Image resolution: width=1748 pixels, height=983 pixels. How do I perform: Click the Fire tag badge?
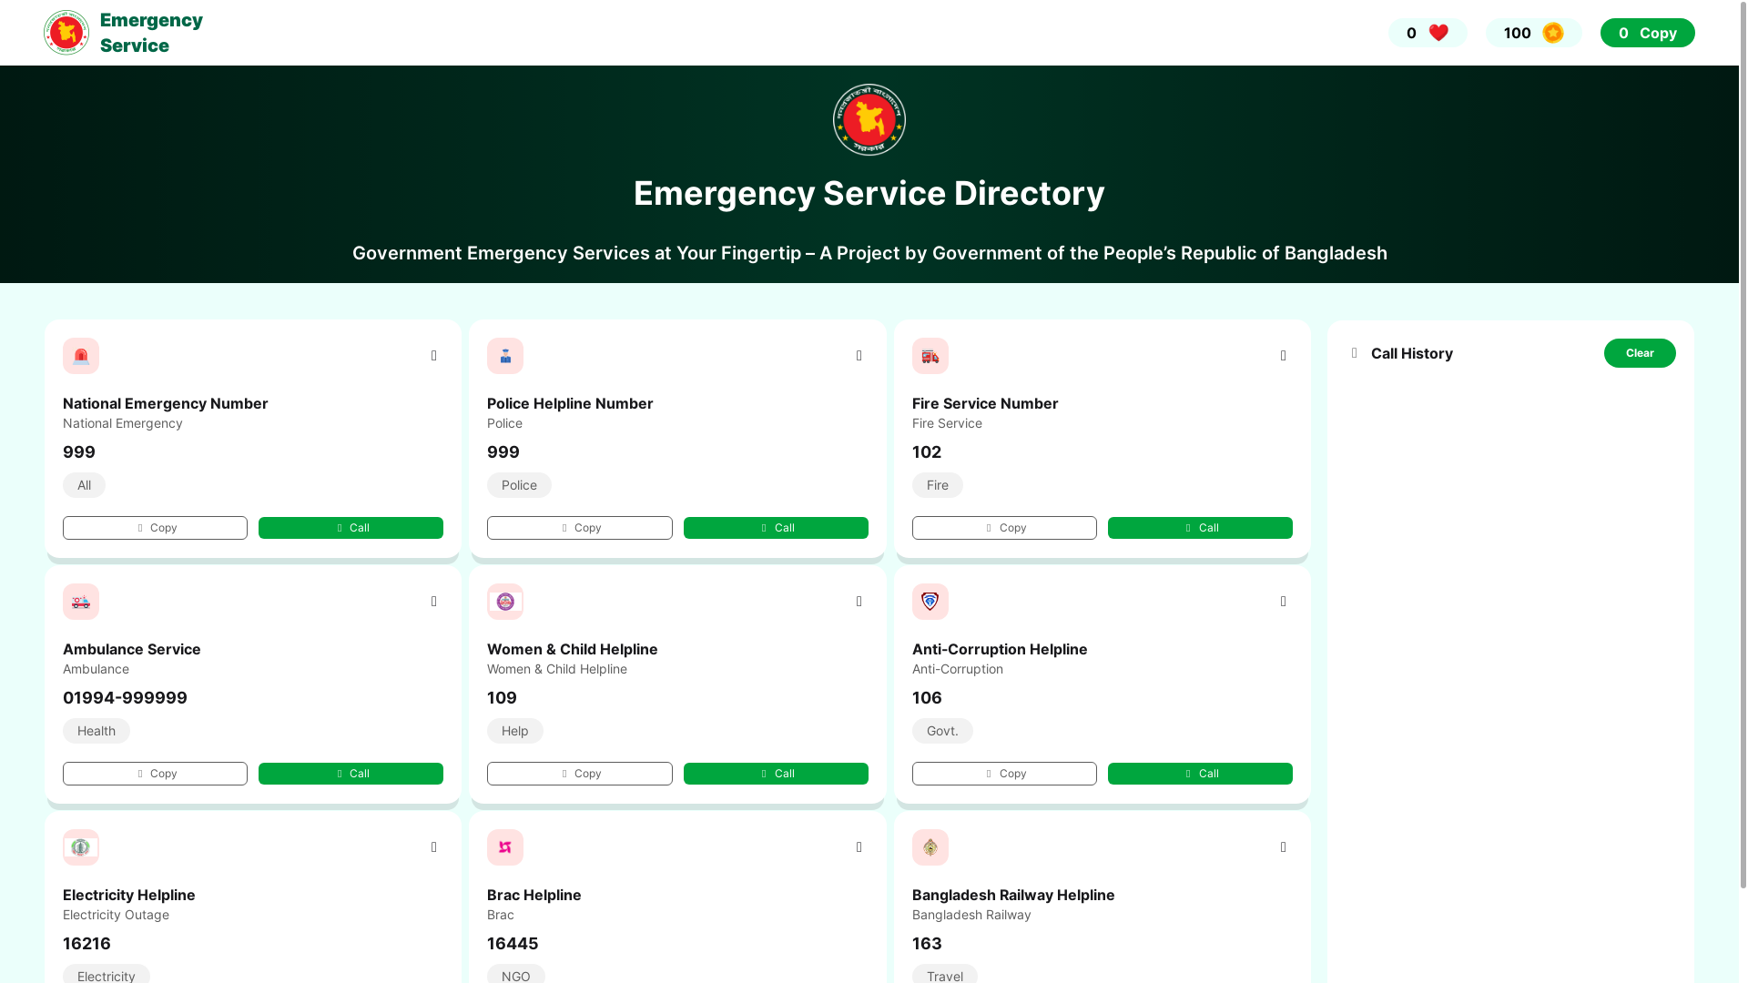tap(938, 485)
